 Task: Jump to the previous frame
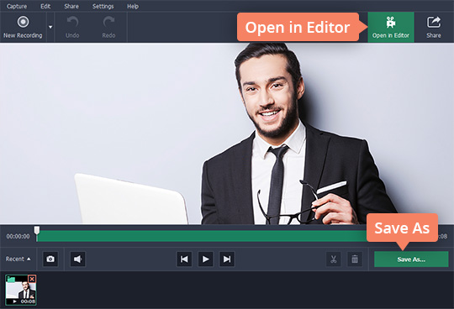pos(184,259)
